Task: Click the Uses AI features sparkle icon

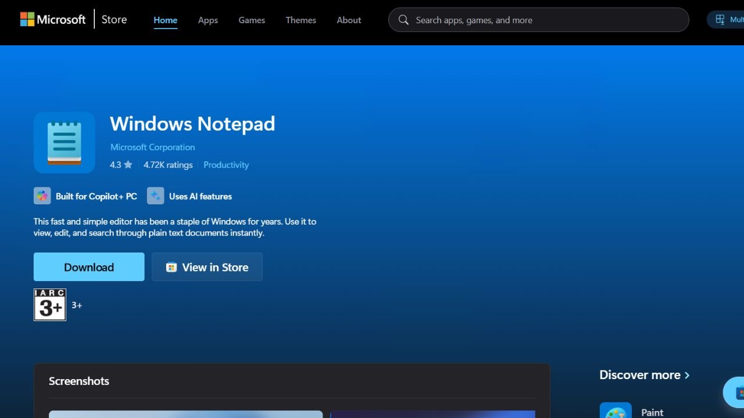Action: (155, 196)
